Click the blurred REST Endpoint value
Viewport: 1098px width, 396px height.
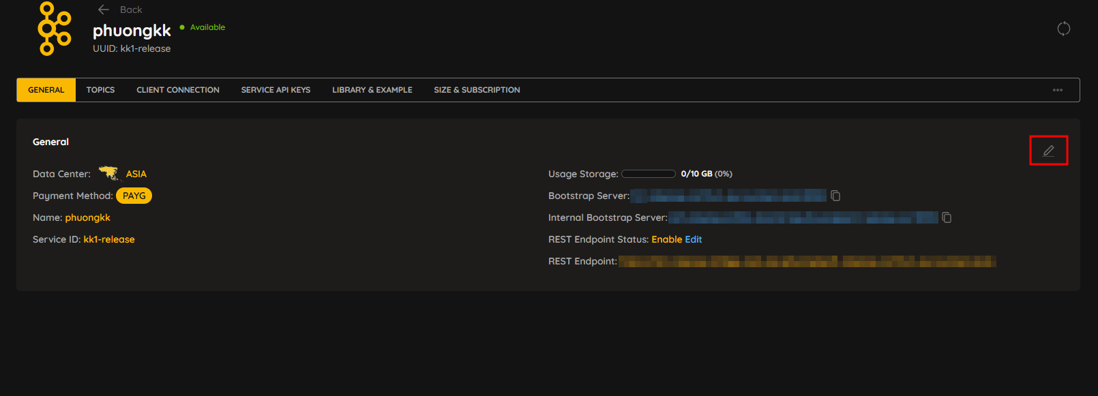click(x=807, y=261)
